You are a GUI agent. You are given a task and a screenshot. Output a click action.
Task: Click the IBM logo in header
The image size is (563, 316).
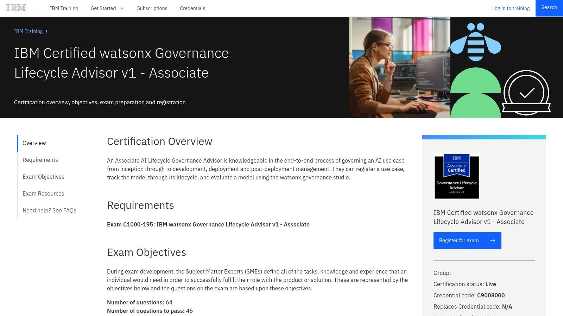click(x=16, y=8)
